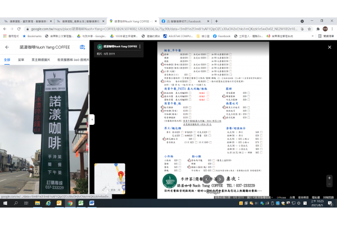Click the large 諾漾咖啡 signboard photo
337x225 pixels.
pos(44,129)
